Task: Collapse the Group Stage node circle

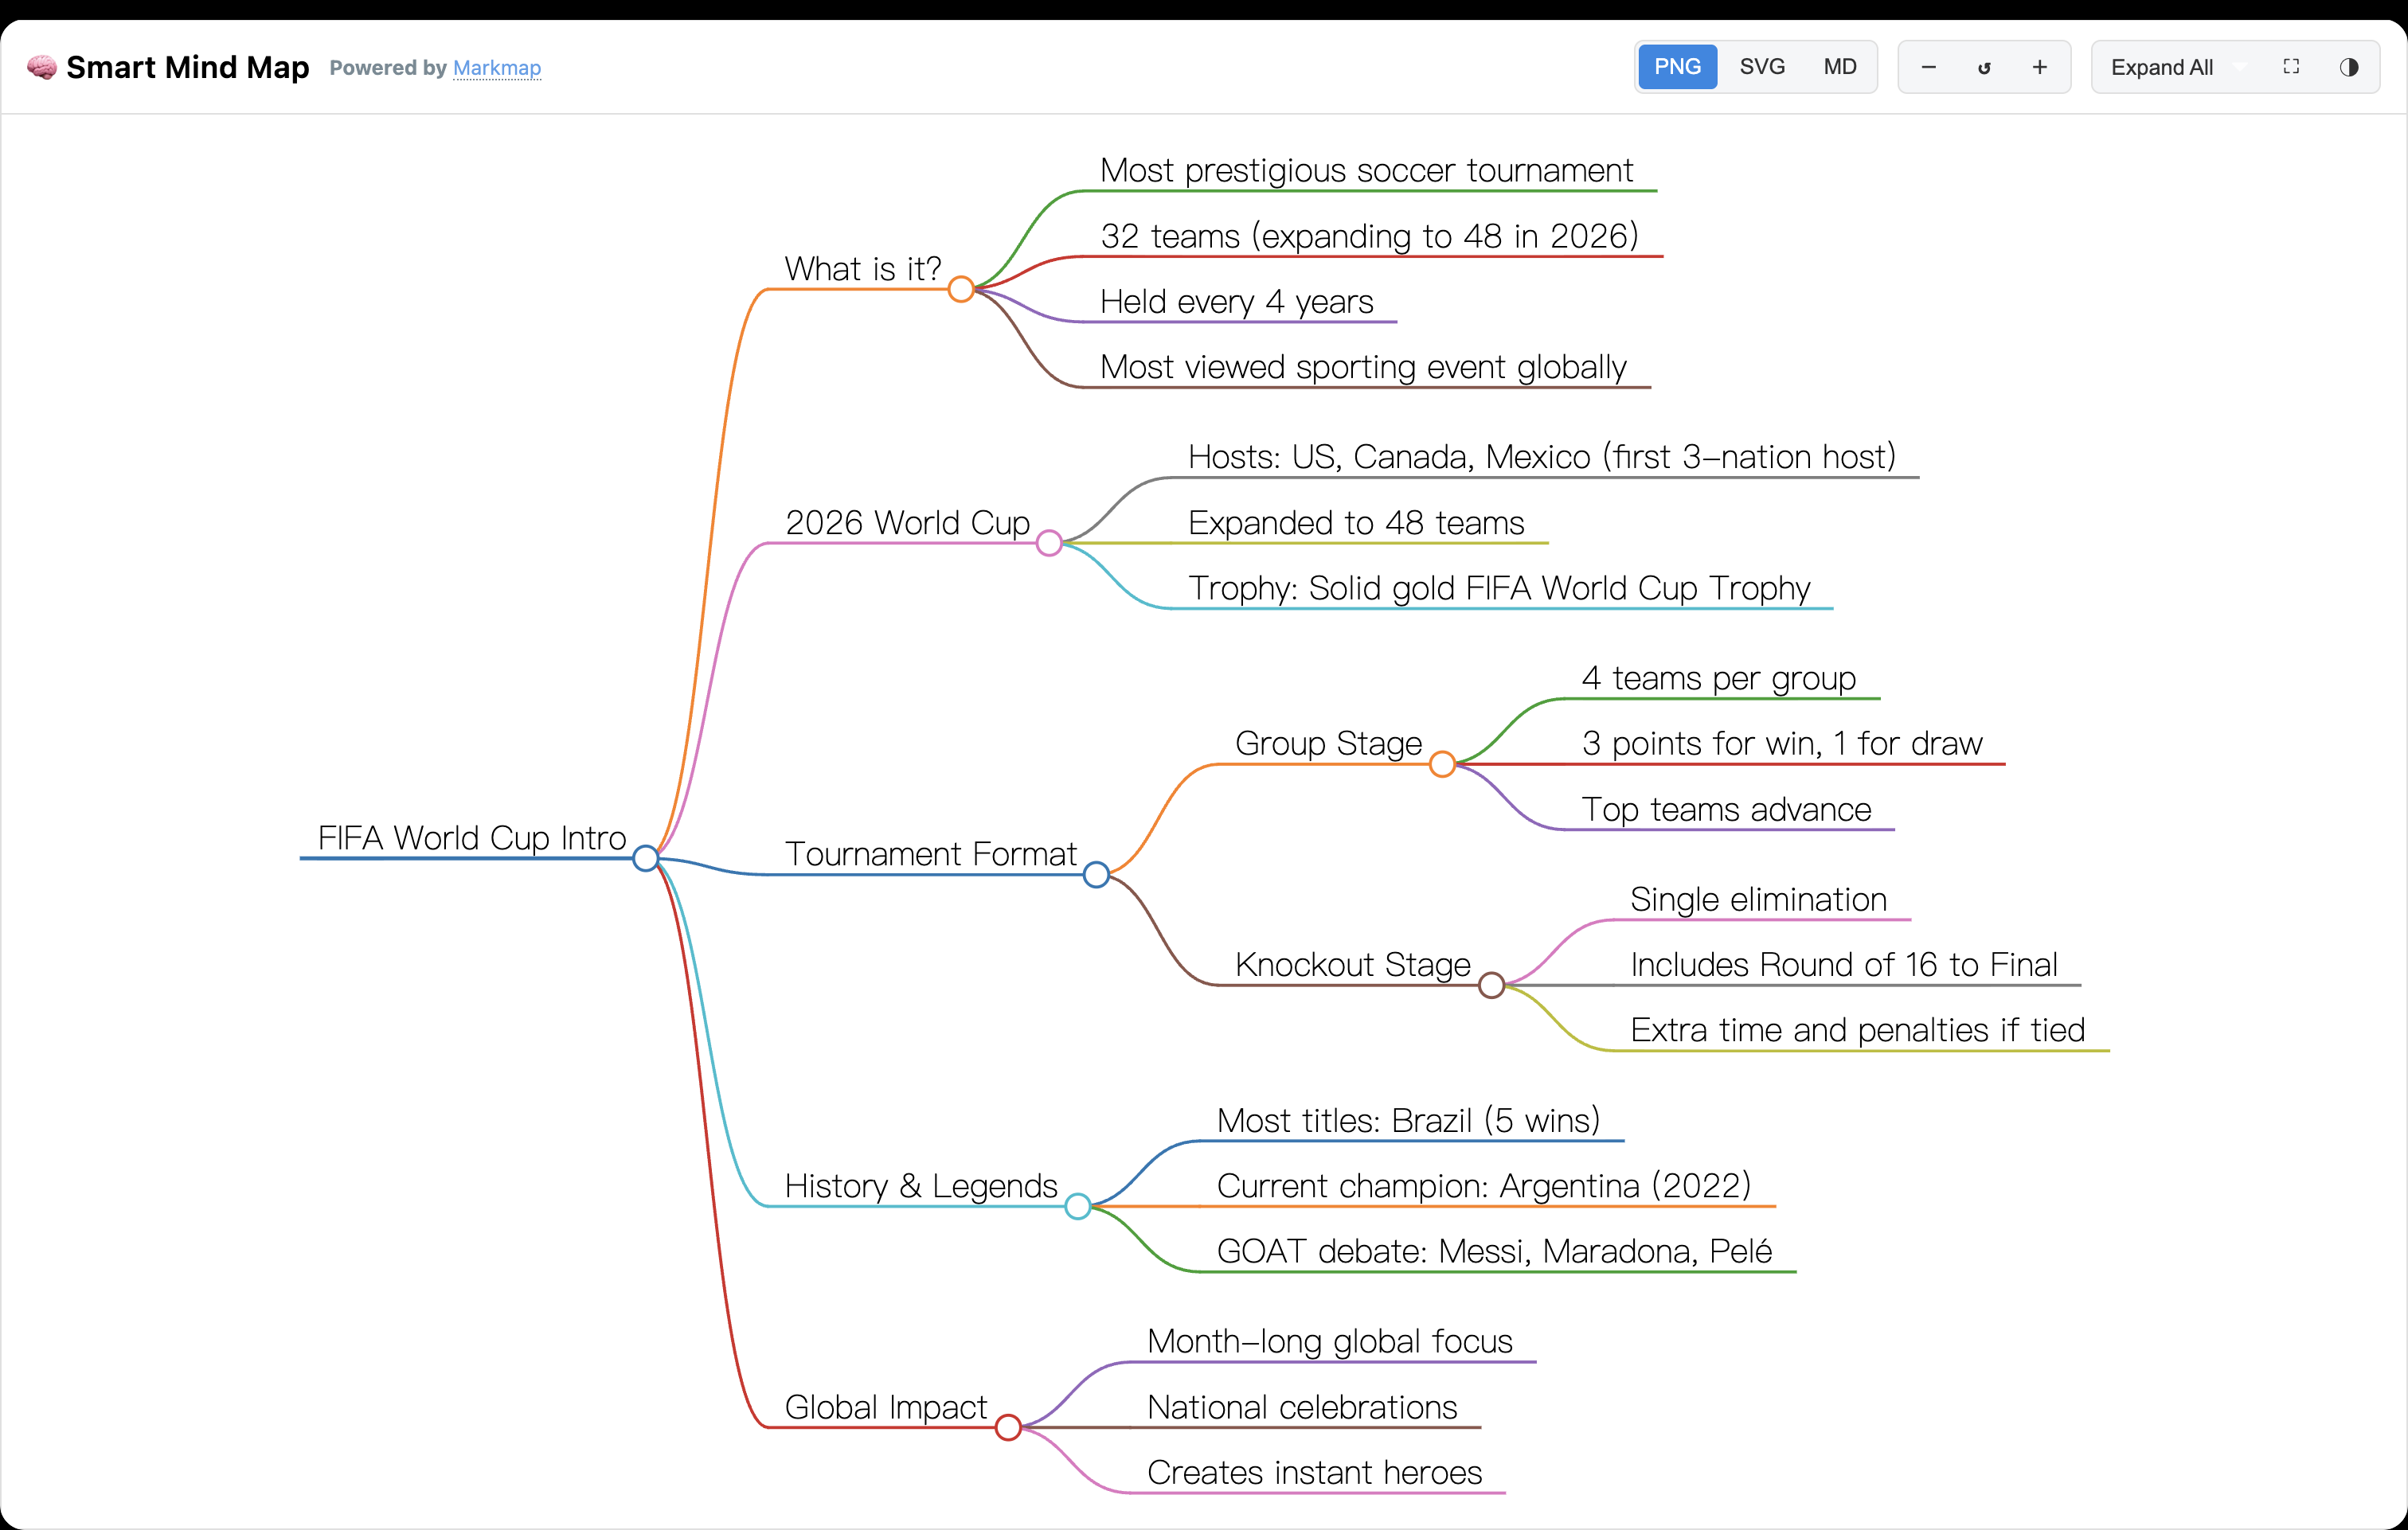Action: click(x=1442, y=764)
